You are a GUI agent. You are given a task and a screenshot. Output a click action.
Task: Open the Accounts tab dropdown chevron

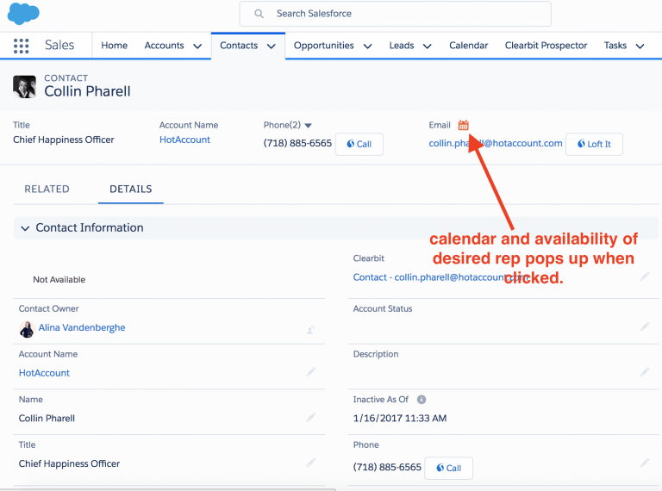(197, 46)
